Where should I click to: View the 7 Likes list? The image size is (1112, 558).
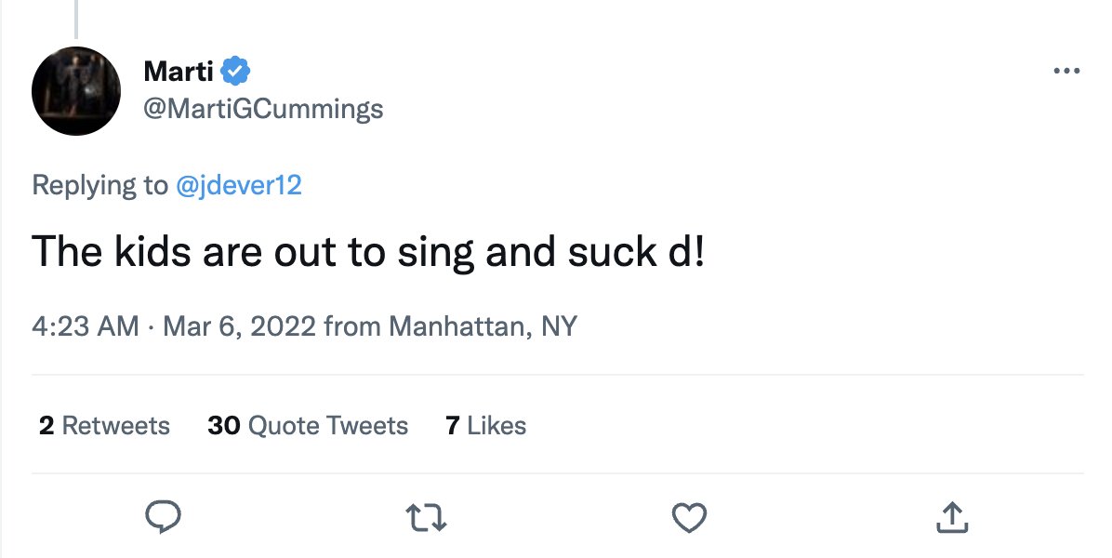pos(485,425)
